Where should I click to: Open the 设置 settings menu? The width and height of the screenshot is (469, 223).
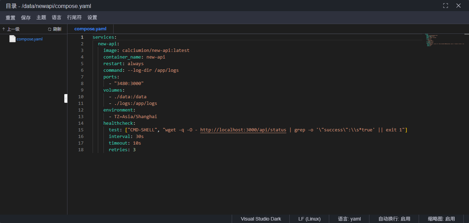[92, 17]
